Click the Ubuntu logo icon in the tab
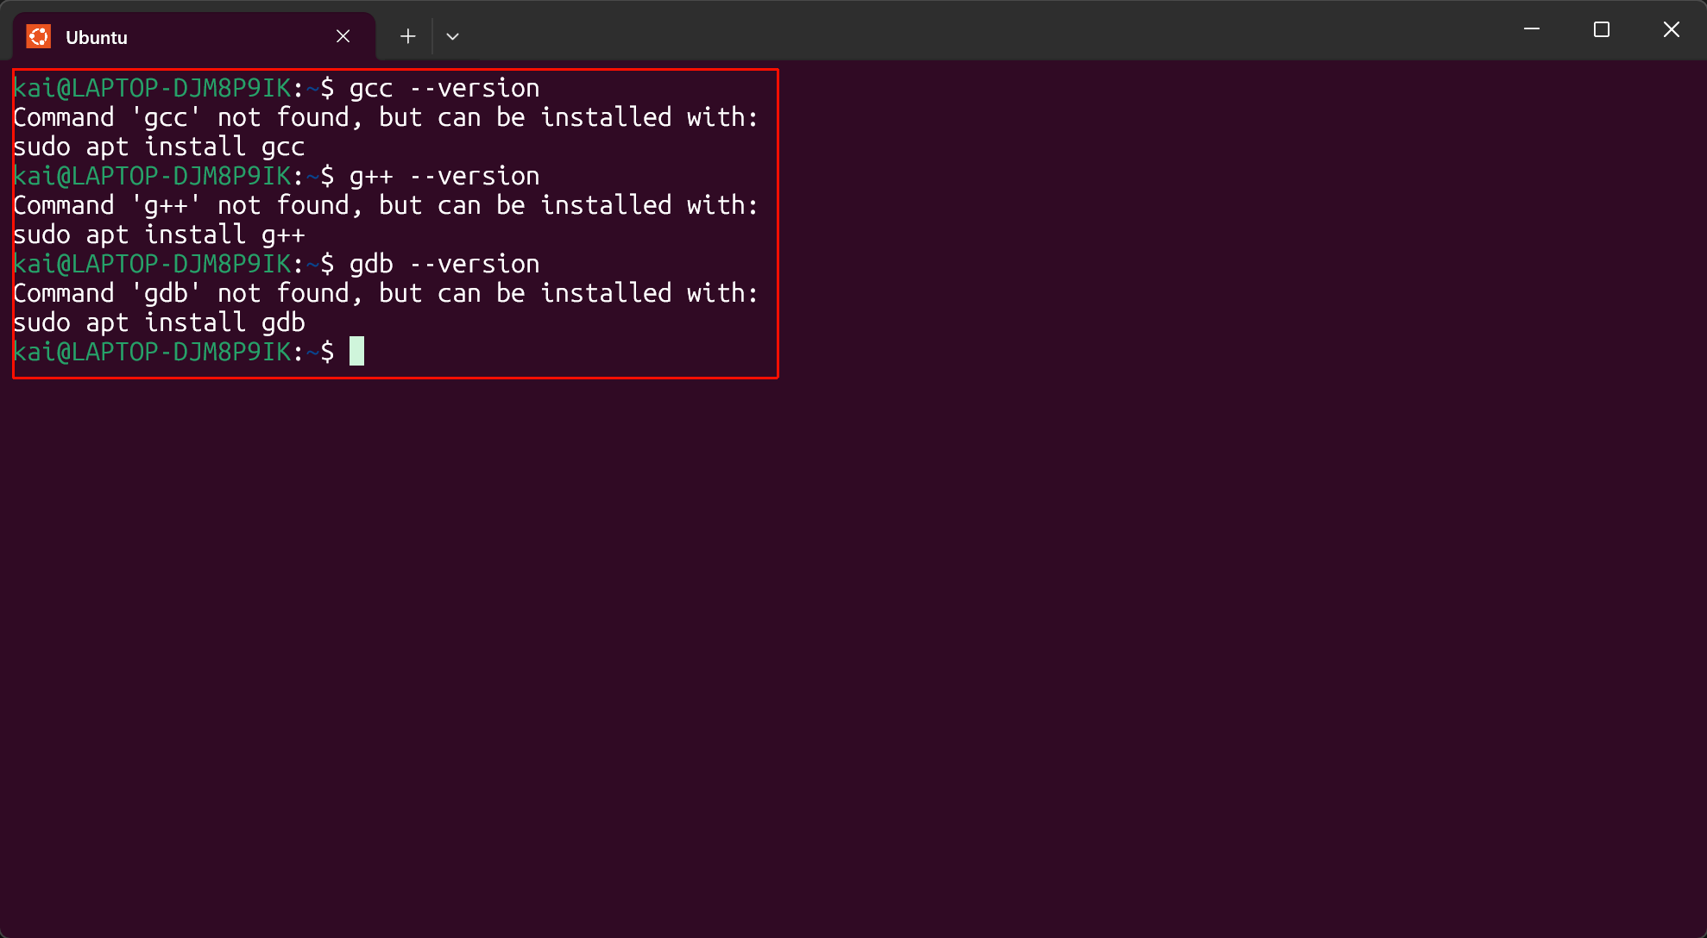Viewport: 1707px width, 938px height. coord(39,37)
